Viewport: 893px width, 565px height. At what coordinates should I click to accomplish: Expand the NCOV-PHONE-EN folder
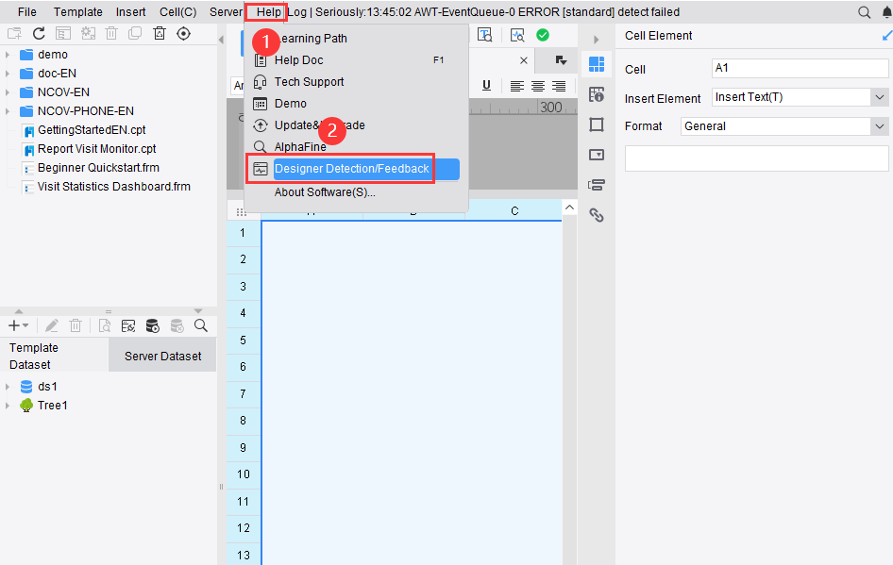coord(8,111)
